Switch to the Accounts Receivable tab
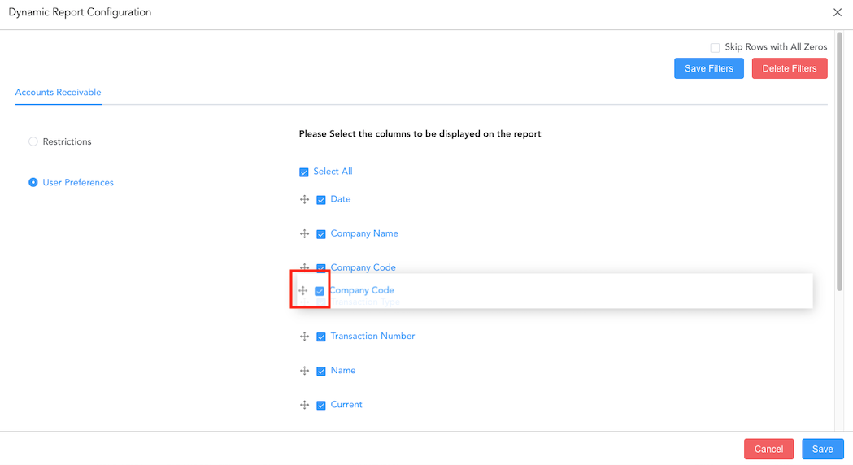The image size is (853, 465). point(59,93)
